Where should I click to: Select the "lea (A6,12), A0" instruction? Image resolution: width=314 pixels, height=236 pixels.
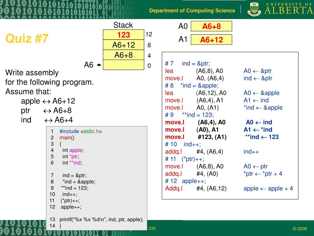click(x=196, y=93)
